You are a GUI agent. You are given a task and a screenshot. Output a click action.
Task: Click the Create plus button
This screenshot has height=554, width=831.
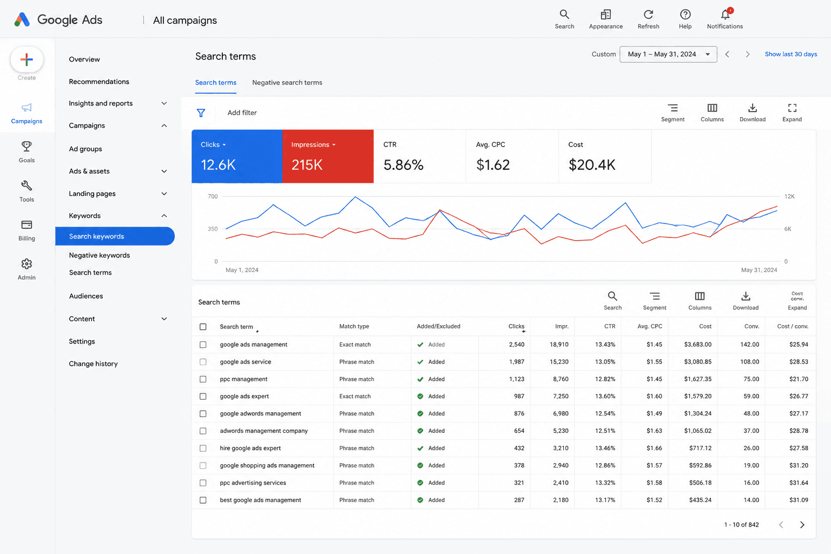point(27,60)
